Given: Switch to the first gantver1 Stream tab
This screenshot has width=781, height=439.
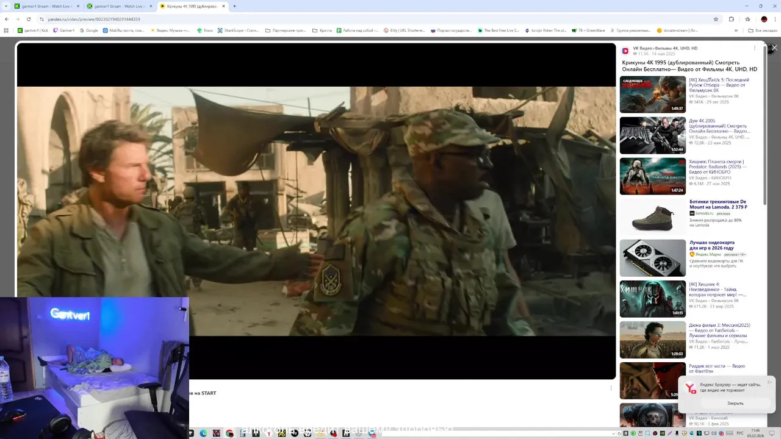Looking at the screenshot, I should click(46, 6).
